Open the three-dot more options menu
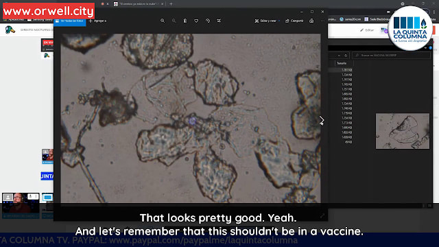The image size is (439, 247). 322,21
